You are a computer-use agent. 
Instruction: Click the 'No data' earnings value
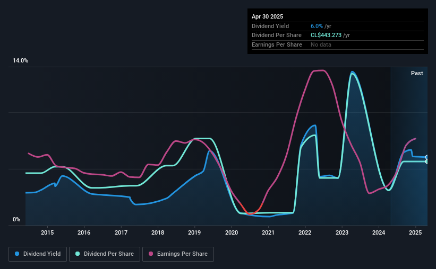[x=321, y=44]
